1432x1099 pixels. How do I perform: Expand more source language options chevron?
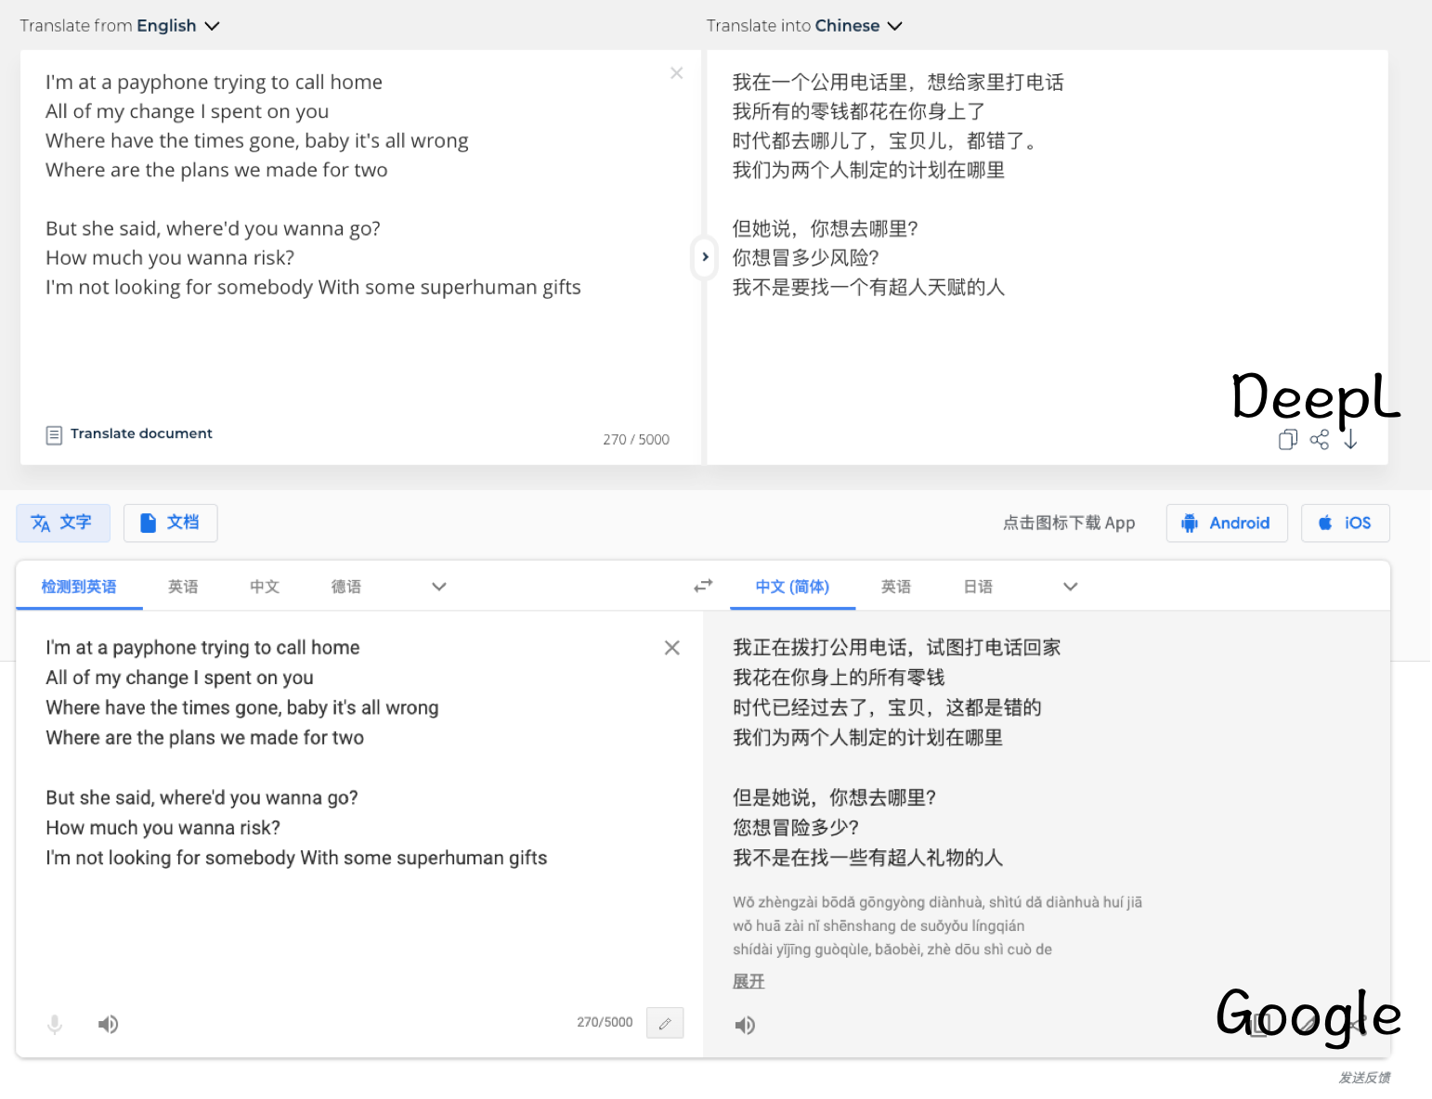click(437, 587)
